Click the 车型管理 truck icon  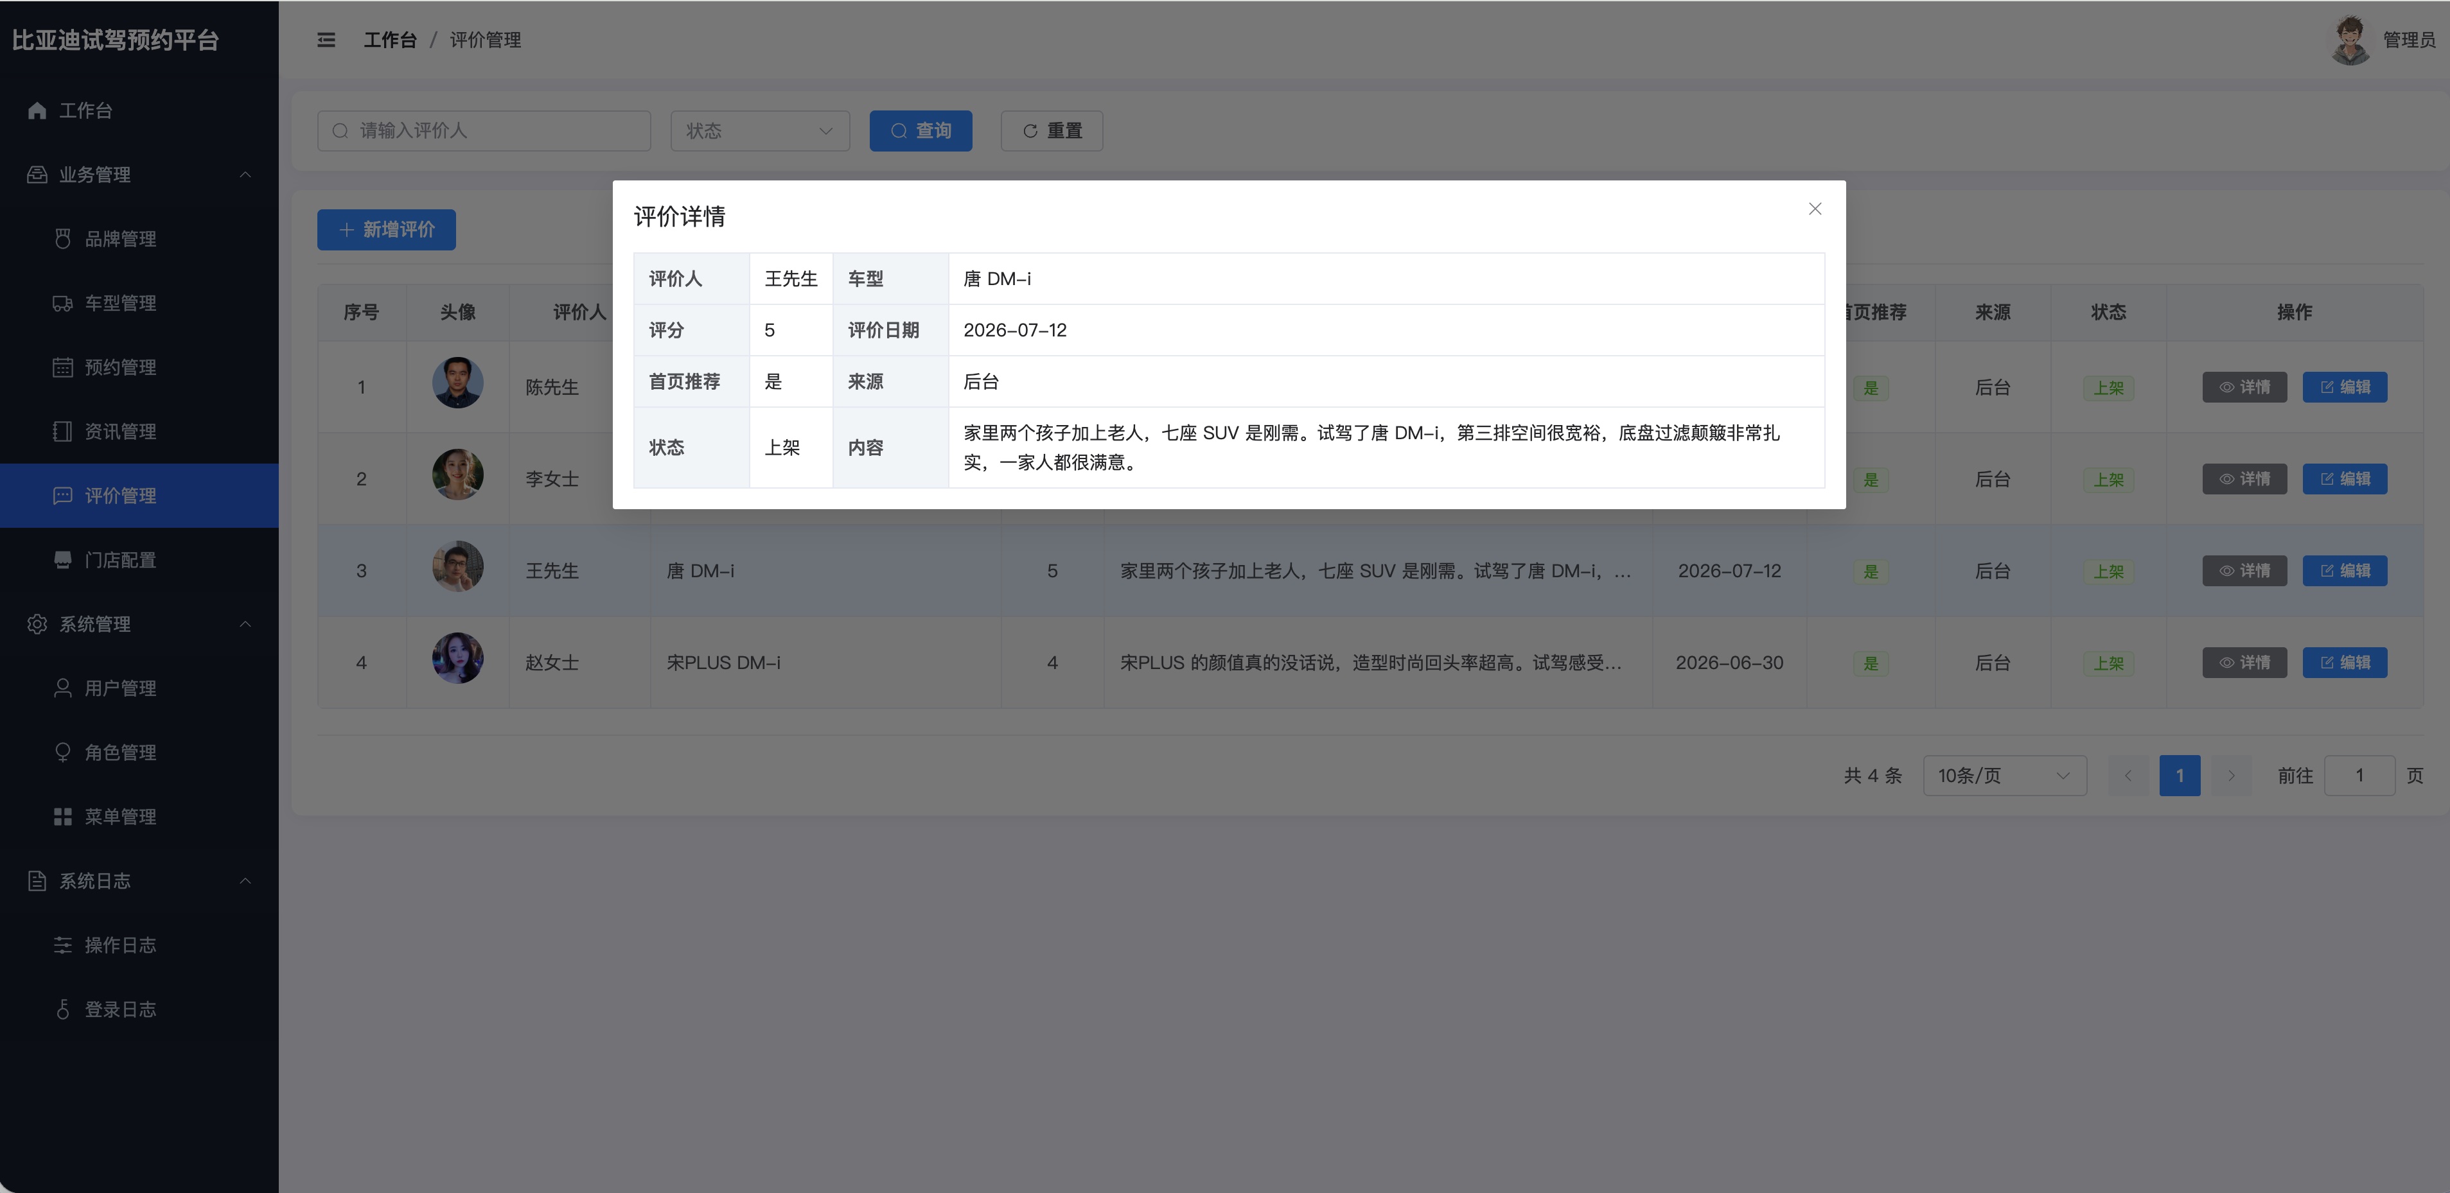click(x=63, y=303)
